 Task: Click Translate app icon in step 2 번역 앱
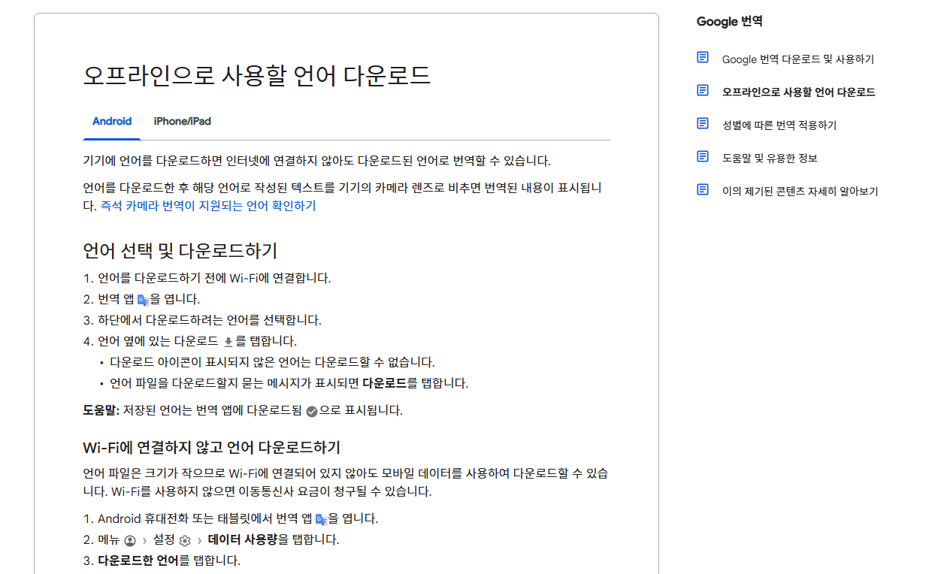[x=144, y=300]
